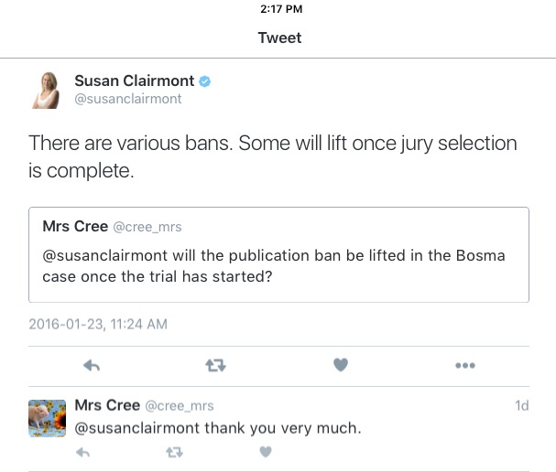
Task: Open more options ellipsis on main tweet
Action: [465, 365]
